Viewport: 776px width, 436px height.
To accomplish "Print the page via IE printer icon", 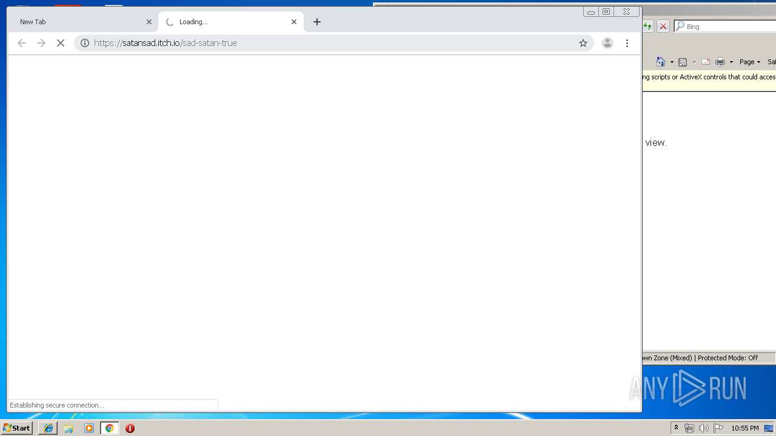I will pyautogui.click(x=720, y=62).
